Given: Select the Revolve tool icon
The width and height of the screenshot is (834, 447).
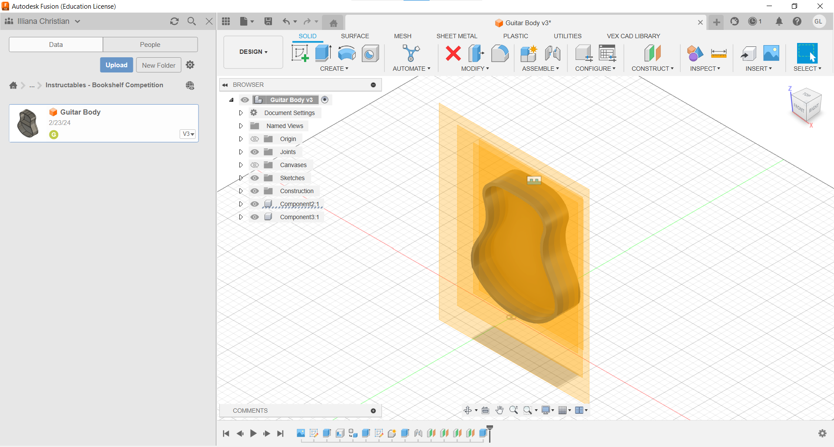Looking at the screenshot, I should [x=347, y=53].
